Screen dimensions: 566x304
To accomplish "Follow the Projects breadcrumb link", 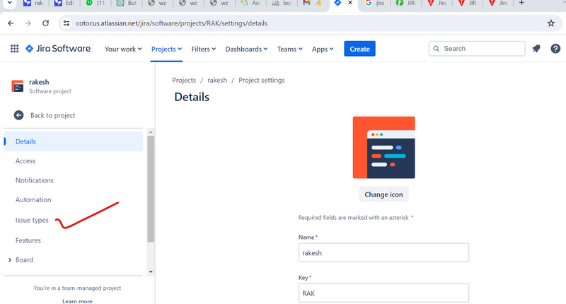I will [184, 81].
